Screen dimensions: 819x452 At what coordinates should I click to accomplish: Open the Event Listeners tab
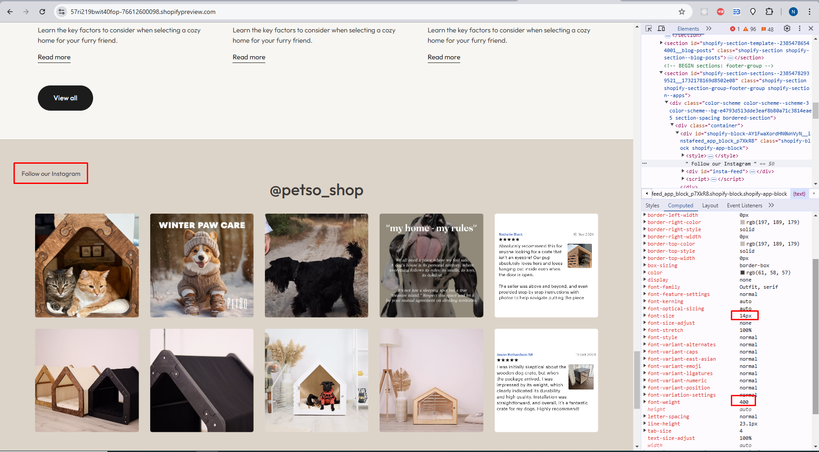744,206
